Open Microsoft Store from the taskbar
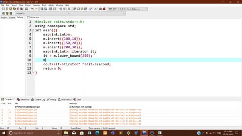This screenshot has height=136, width=242. coord(82,133)
